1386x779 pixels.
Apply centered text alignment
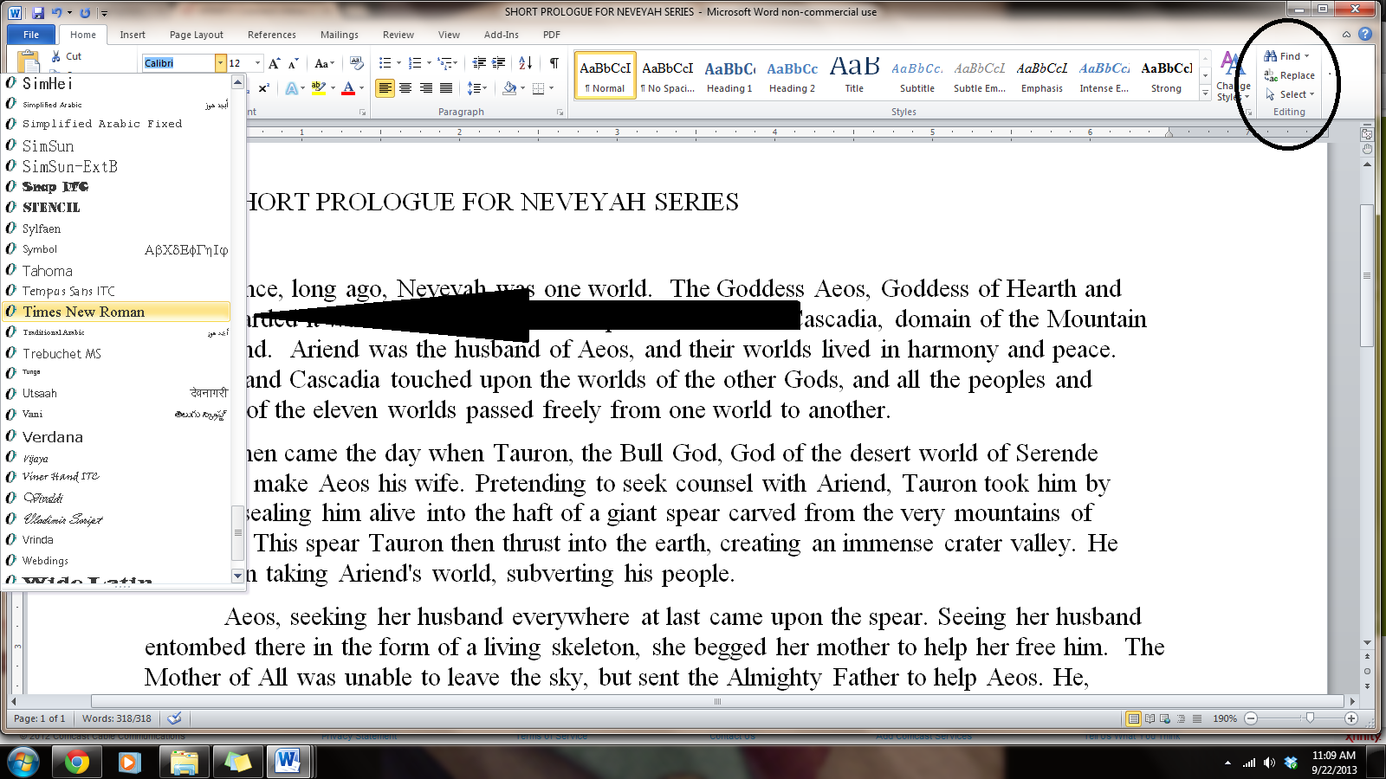[x=405, y=88]
